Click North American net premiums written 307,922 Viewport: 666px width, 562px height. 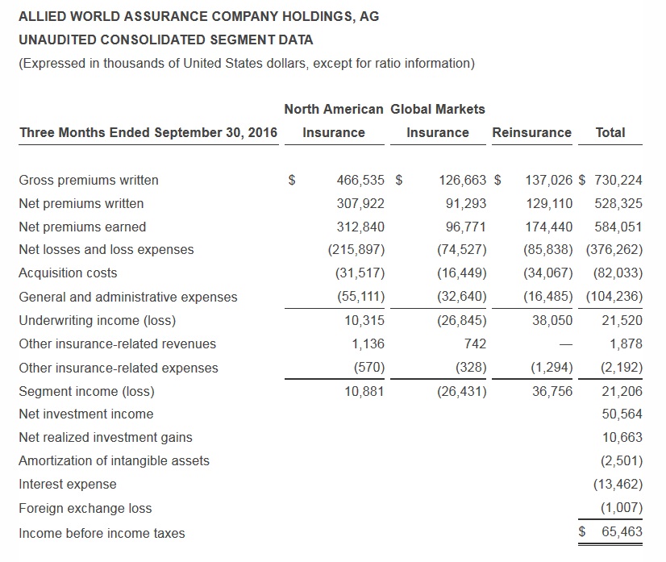coord(360,203)
